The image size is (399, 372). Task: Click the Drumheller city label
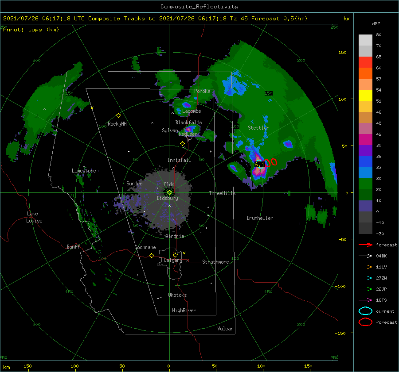click(x=260, y=218)
